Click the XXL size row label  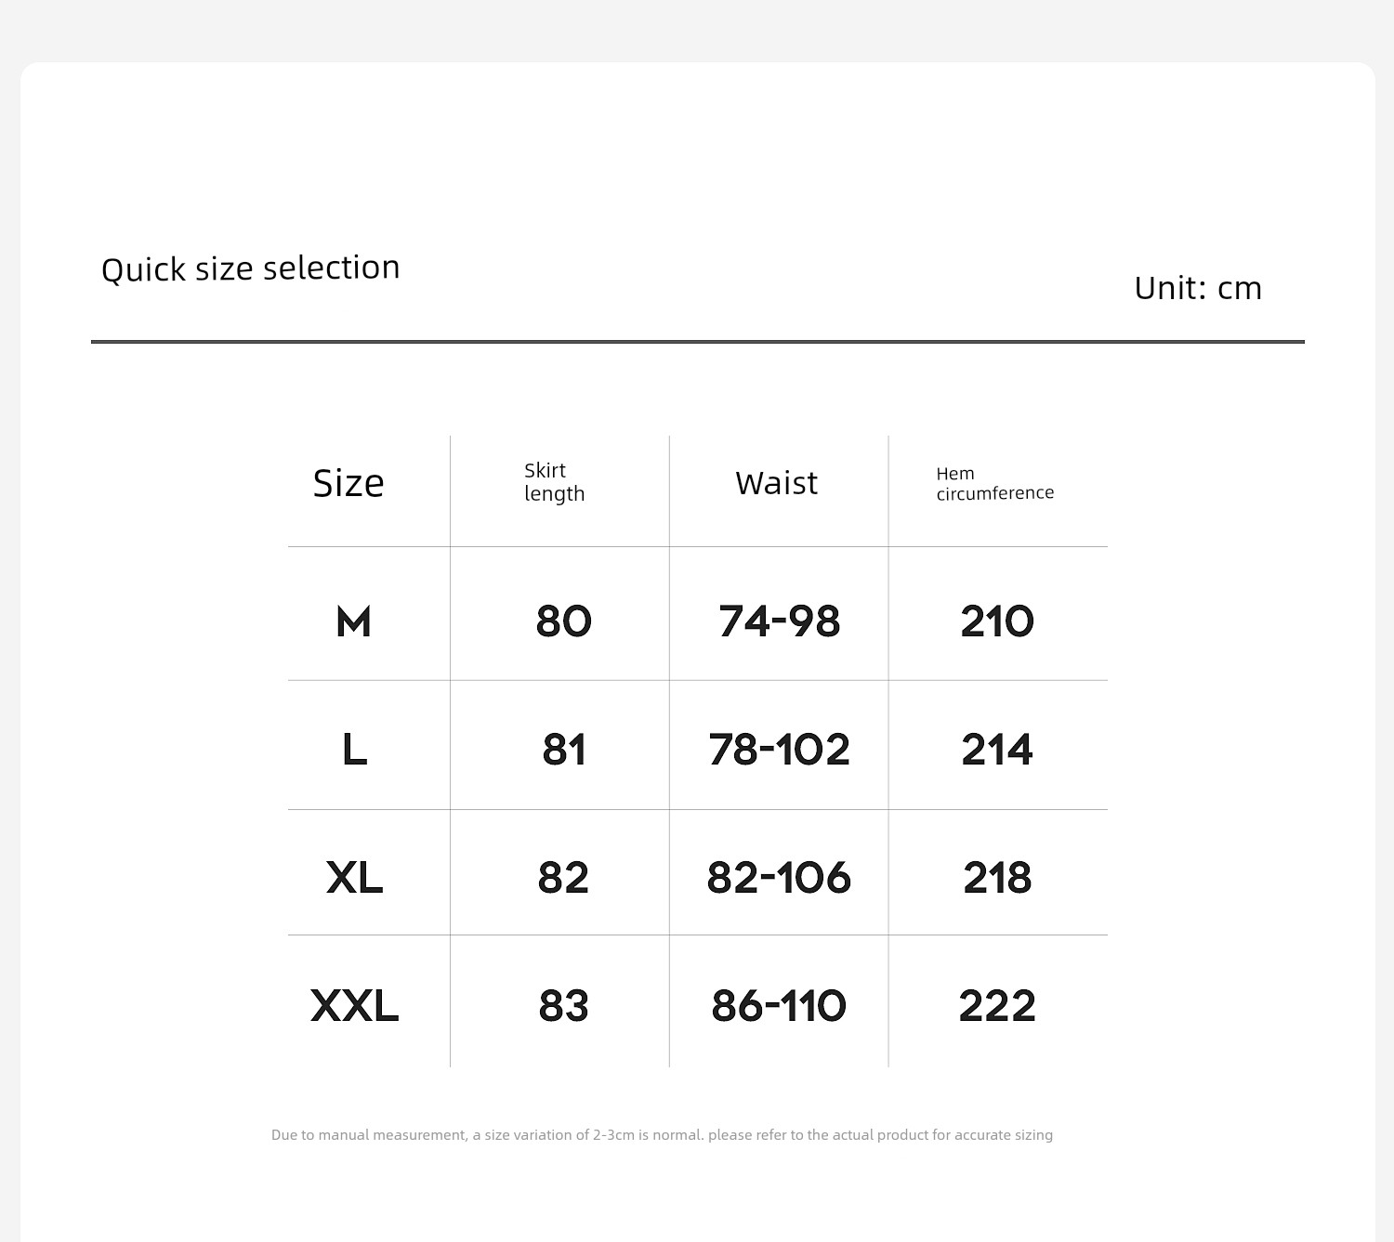354,1005
